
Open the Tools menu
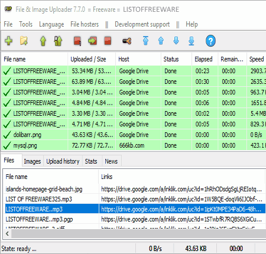(x=26, y=24)
